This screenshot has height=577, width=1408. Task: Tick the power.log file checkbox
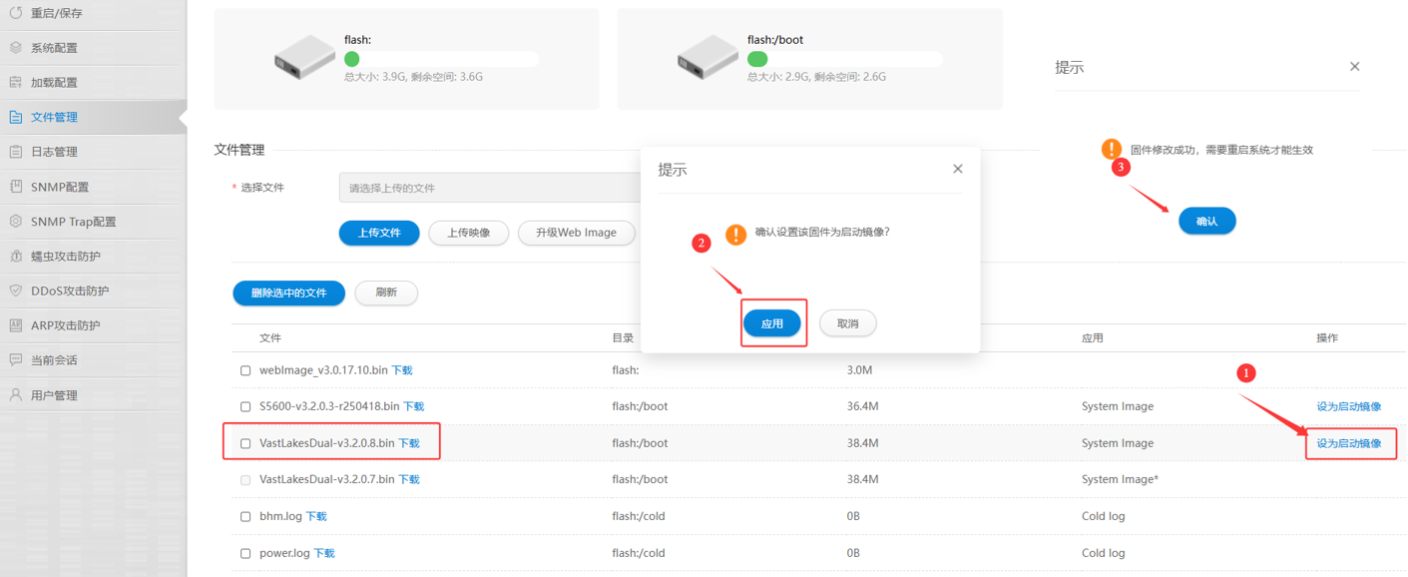[x=245, y=553]
